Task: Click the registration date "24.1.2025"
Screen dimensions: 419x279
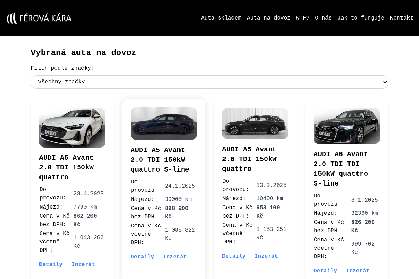Action: coord(180,186)
